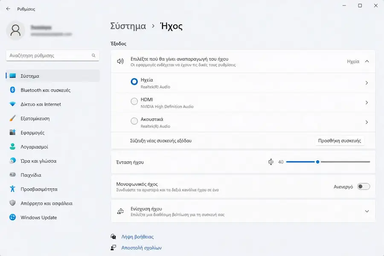Select the Ηχεία radio button
384x256 pixels.
tap(134, 81)
